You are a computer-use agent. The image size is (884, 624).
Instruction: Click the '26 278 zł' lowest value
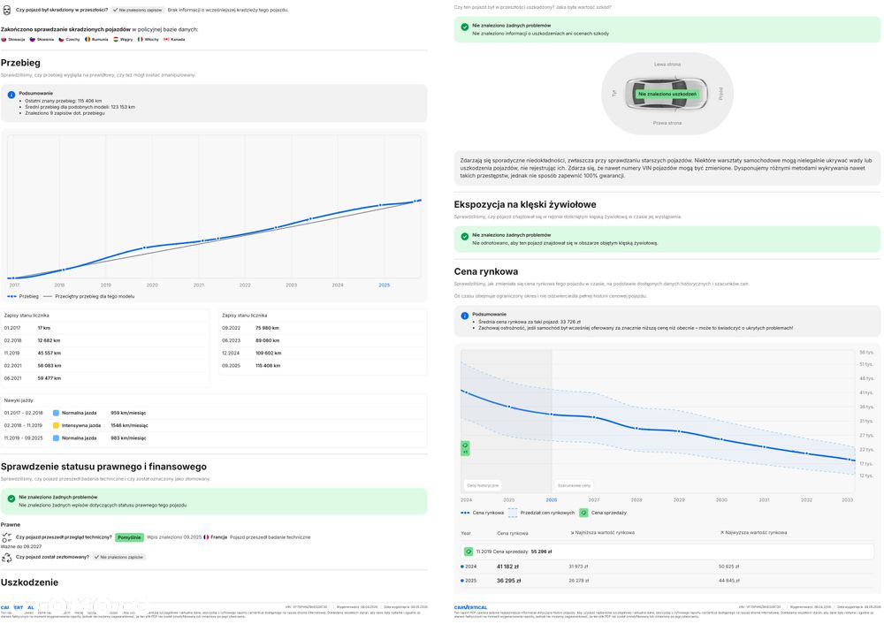coord(578,581)
